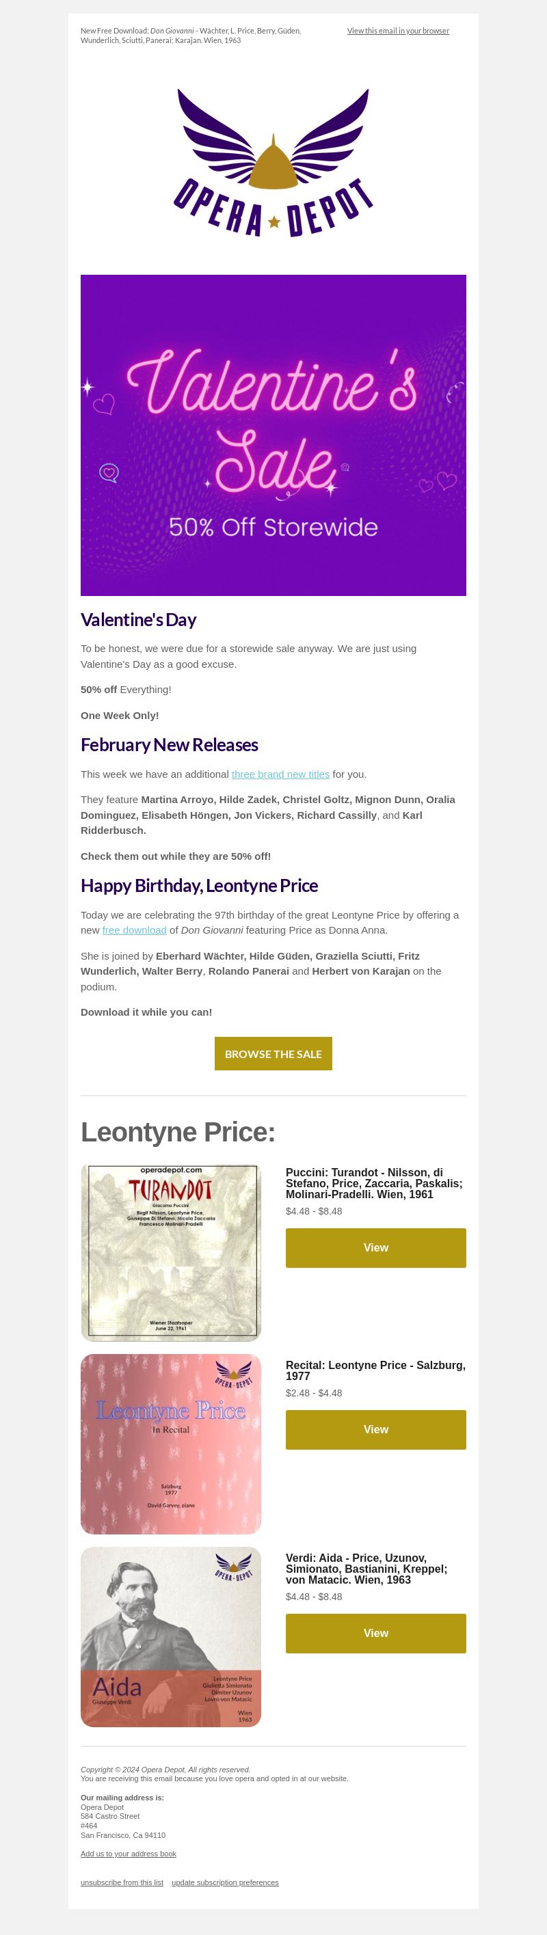
Task: Click the Puccini Turandot product title
Action: 374,1183
